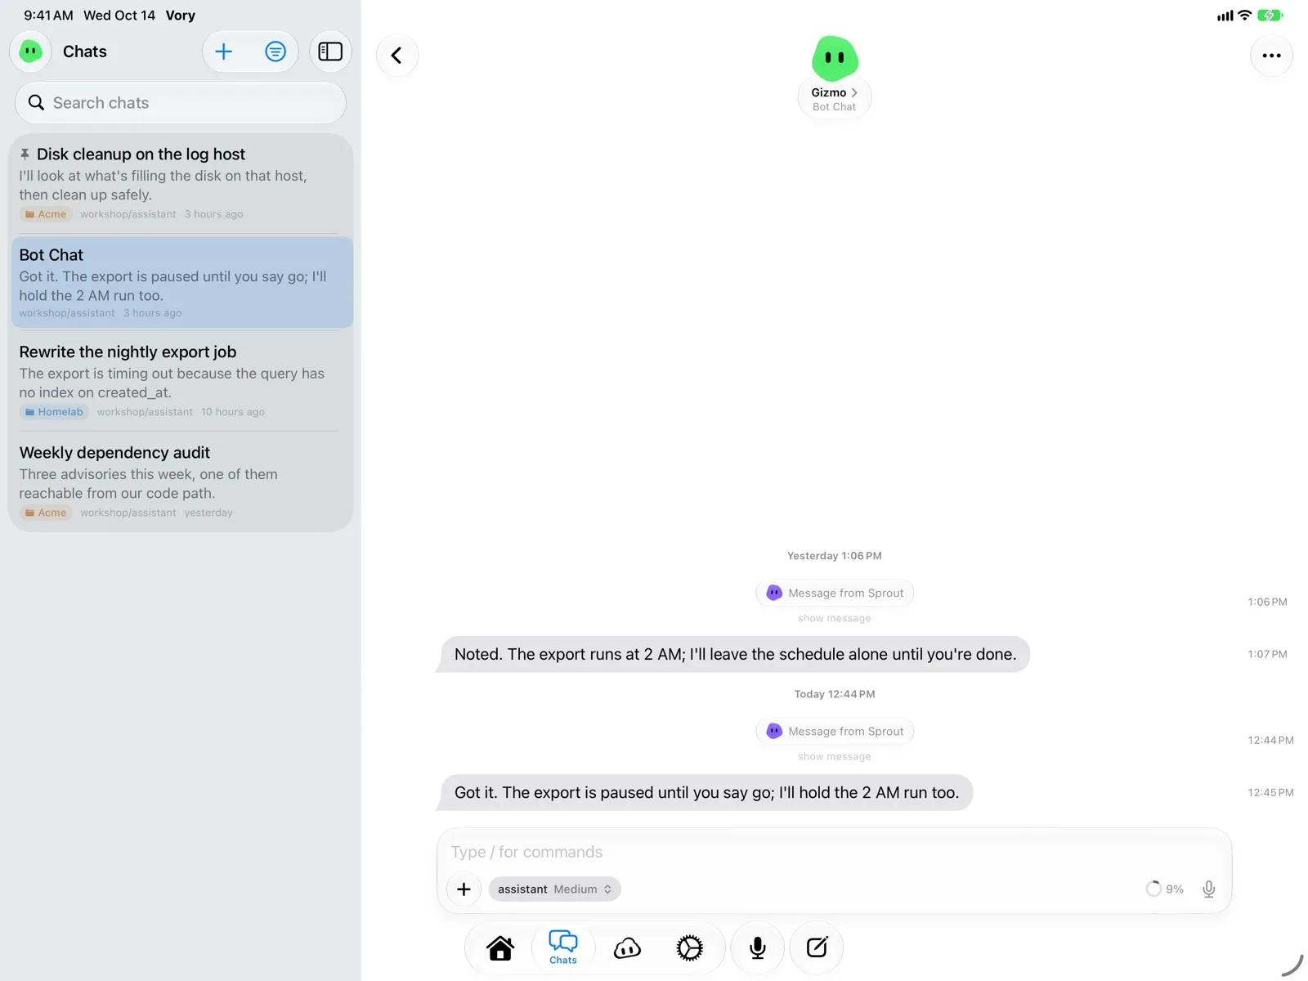The height and width of the screenshot is (981, 1308).
Task: Open Weekly dependency audit chat
Action: pos(181,482)
